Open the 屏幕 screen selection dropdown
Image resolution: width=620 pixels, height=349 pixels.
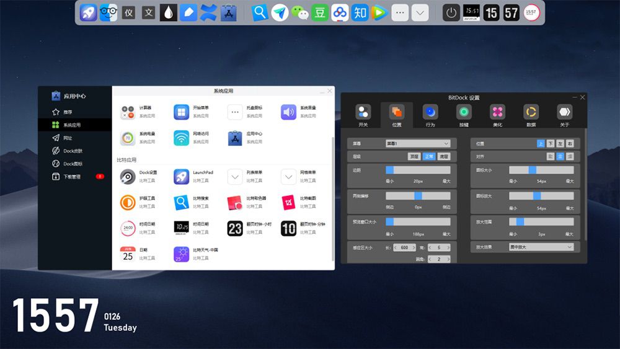click(418, 143)
